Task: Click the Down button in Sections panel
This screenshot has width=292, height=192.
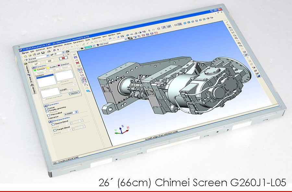Action: point(65,67)
